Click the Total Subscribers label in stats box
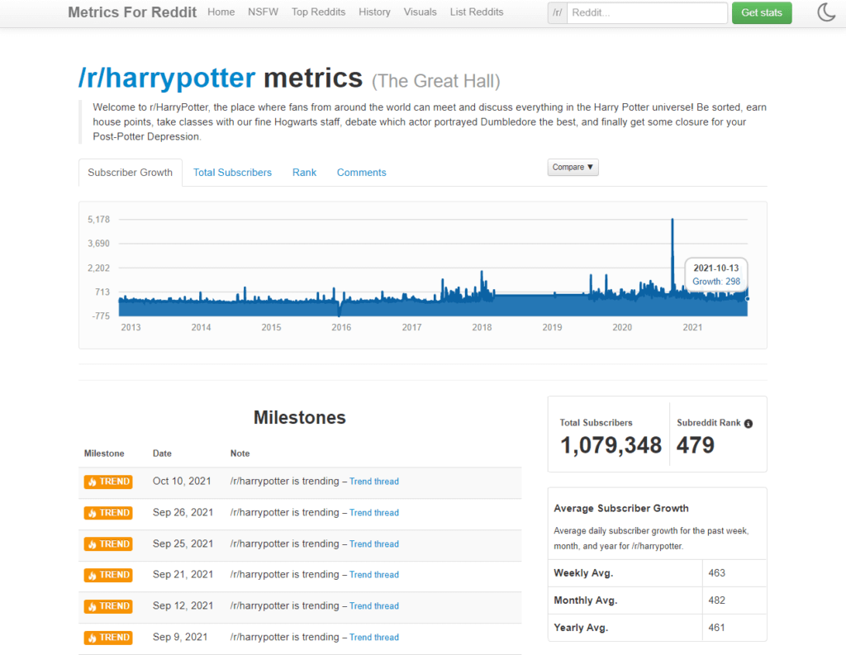The image size is (846, 655). pyautogui.click(x=596, y=423)
